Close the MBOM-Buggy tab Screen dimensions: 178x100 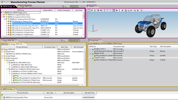pyautogui.click(x=14, y=7)
